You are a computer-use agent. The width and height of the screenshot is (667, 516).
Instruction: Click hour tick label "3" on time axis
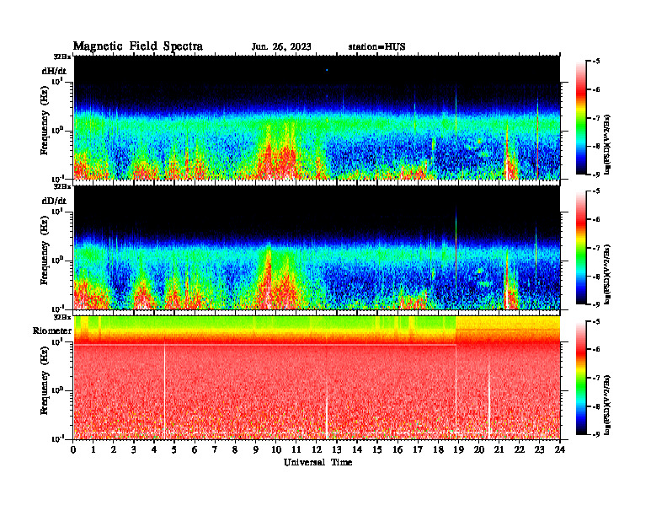134,450
